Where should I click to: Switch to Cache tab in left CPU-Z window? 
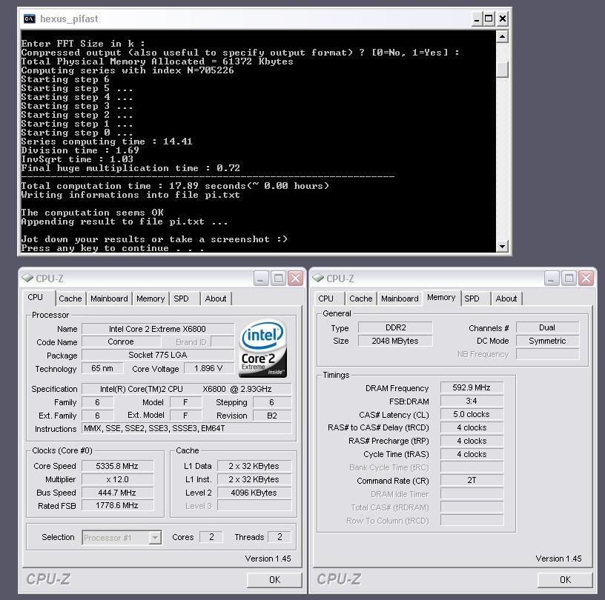click(70, 299)
